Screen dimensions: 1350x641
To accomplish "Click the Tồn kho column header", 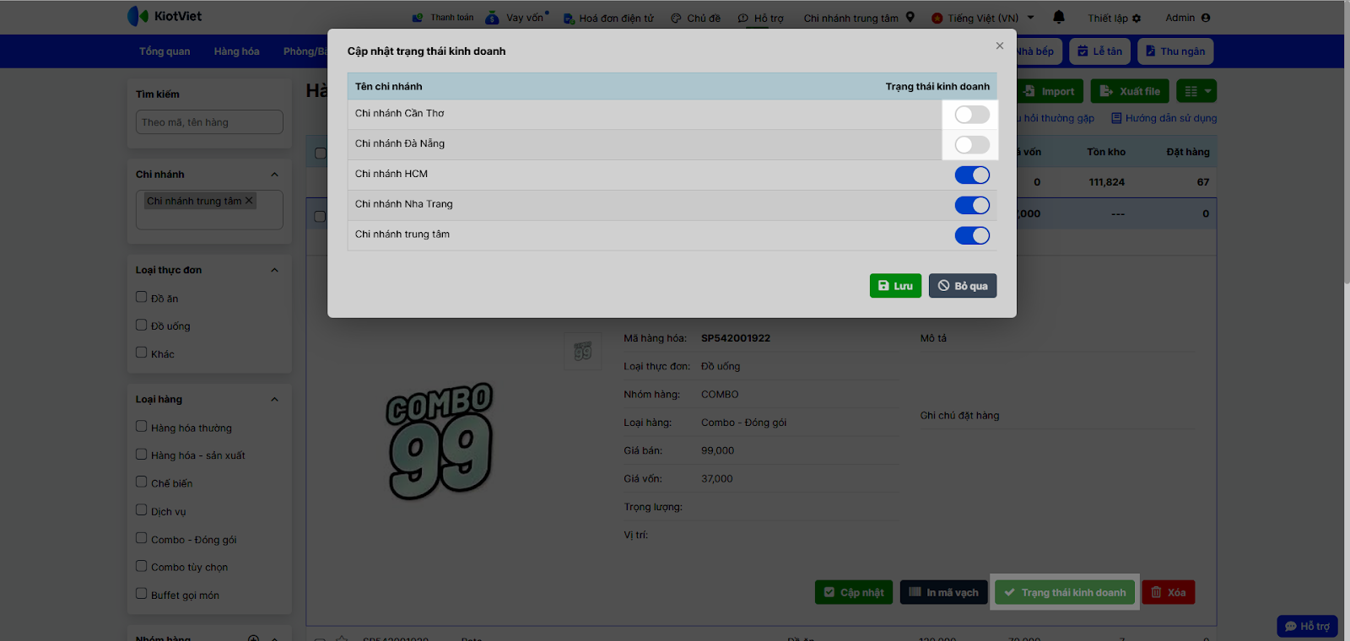I will tap(1106, 152).
